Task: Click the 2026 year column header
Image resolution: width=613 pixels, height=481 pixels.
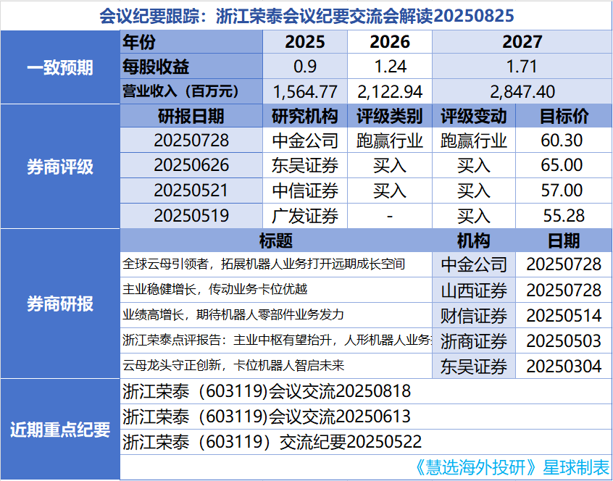Action: (x=390, y=42)
